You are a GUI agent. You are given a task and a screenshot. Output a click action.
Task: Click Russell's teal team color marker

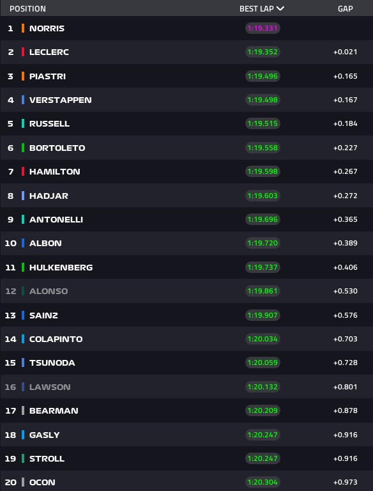coord(23,123)
